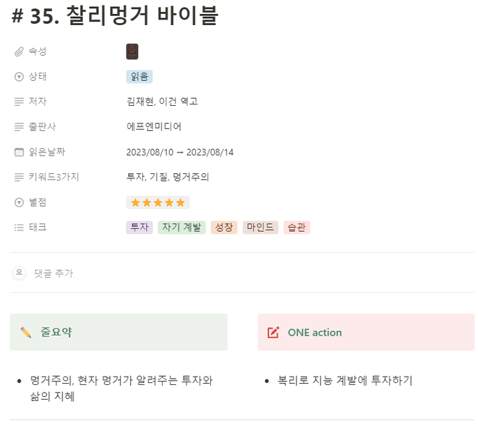Click the select icon beside 상태

tap(19, 77)
